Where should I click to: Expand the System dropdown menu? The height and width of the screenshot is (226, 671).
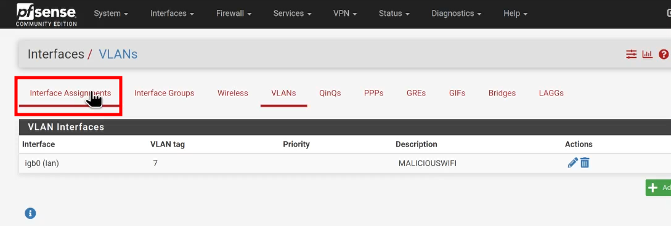111,14
